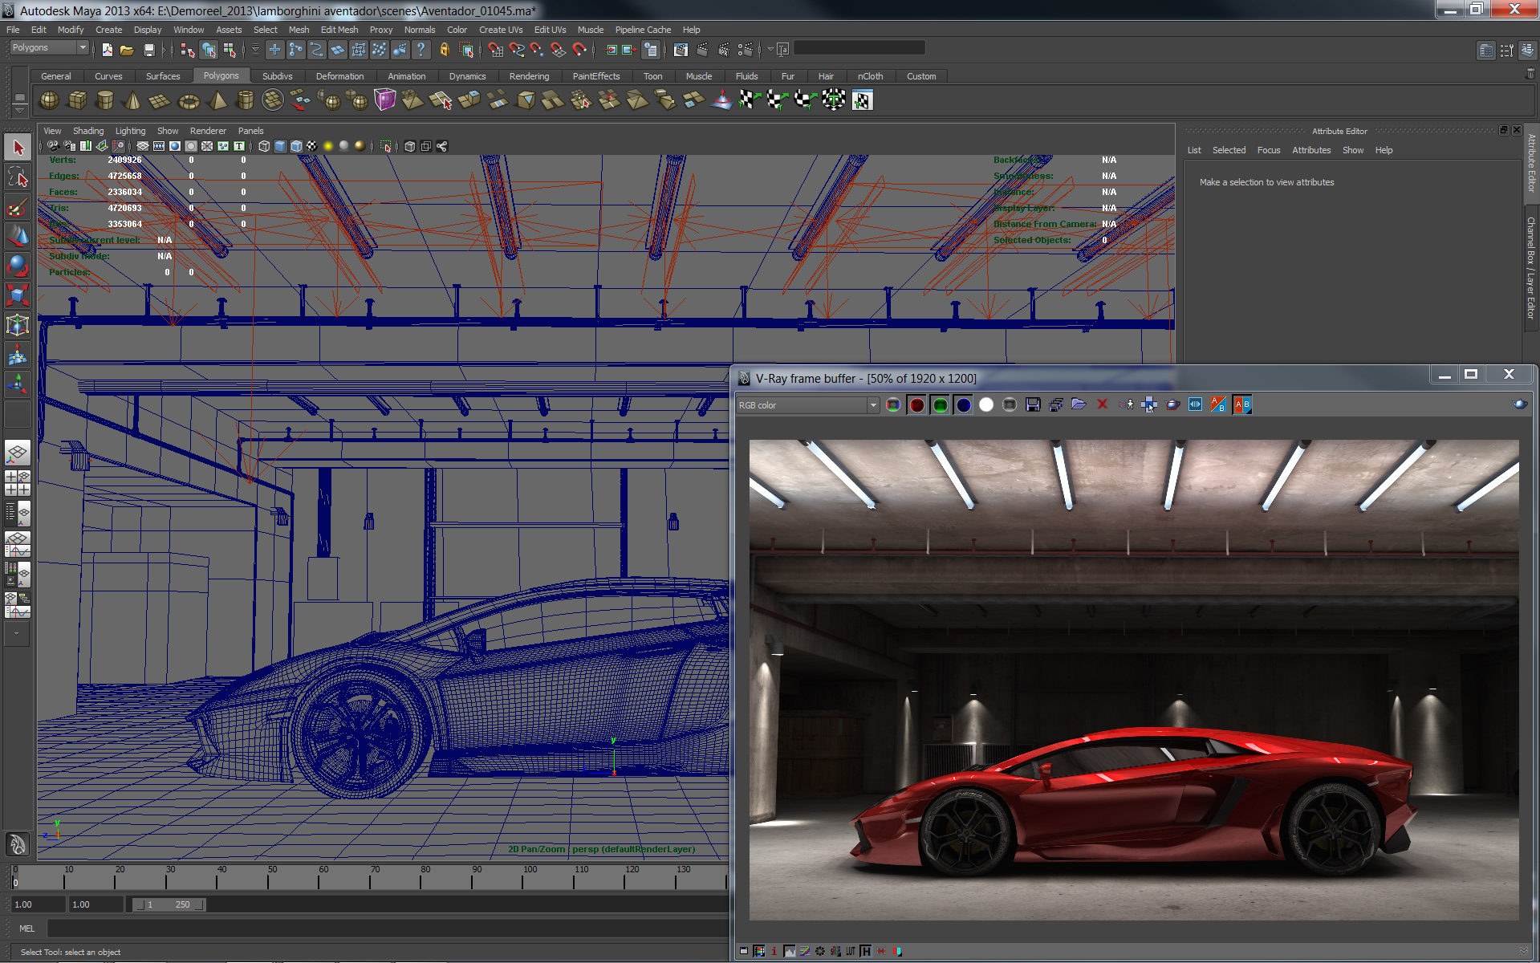1540x963 pixels.
Task: Toggle snap to grids icon
Action: tap(496, 50)
